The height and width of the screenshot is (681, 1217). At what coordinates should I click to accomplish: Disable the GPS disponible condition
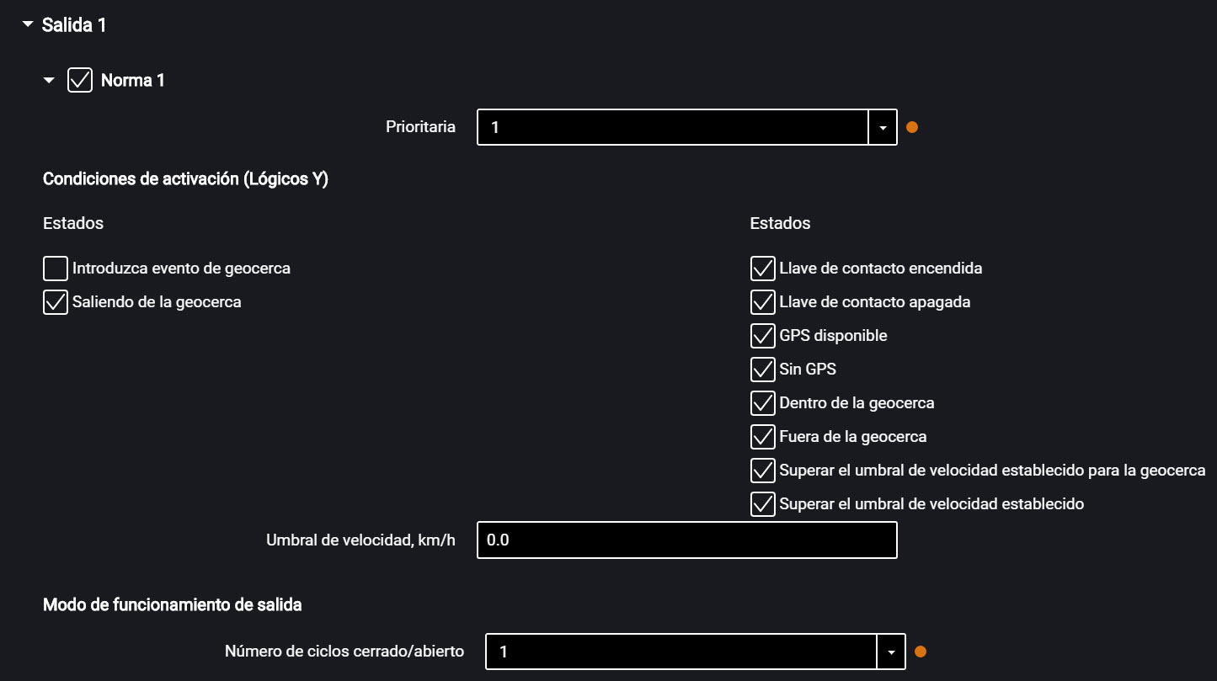[x=762, y=335]
